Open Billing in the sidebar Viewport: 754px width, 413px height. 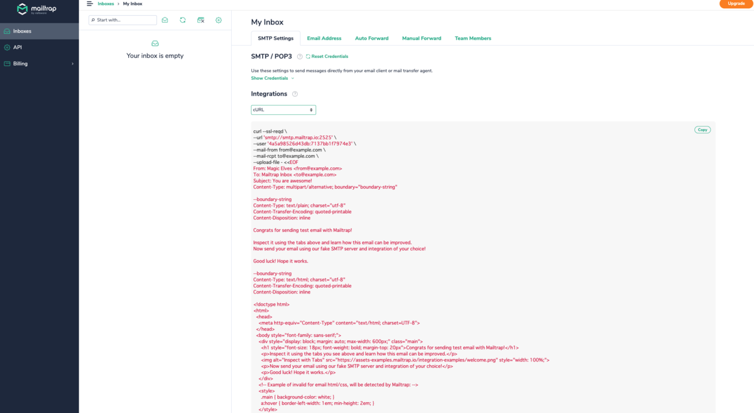[39, 63]
